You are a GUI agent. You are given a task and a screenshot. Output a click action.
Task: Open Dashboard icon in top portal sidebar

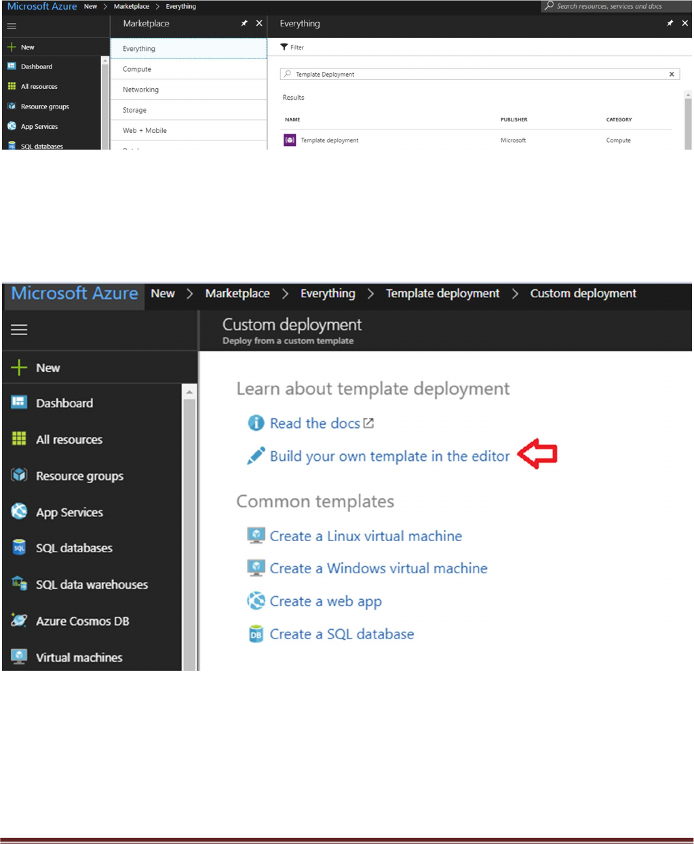coord(12,66)
